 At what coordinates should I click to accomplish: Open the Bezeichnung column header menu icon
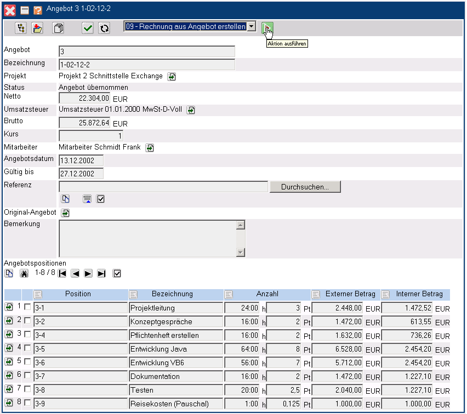[134, 295]
